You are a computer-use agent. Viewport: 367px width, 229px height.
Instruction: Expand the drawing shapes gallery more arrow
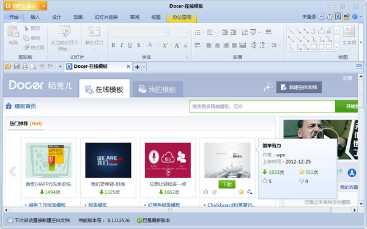[x=336, y=48]
